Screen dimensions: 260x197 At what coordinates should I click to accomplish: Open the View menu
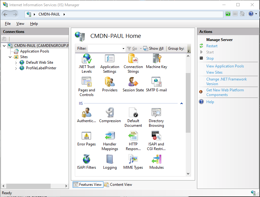coord(20,24)
